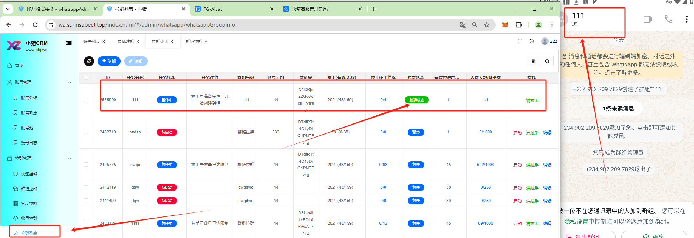Switch to the 快速建群 page tab
This screenshot has height=238, width=694.
(x=126, y=42)
